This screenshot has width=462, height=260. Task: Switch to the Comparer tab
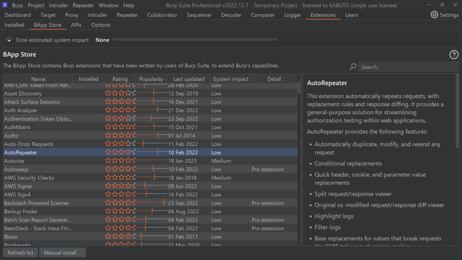263,15
